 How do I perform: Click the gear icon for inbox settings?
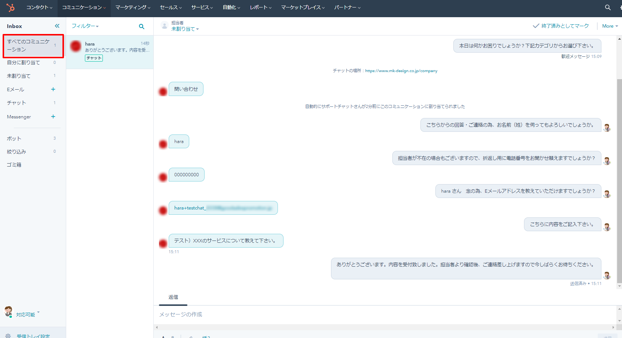click(8, 335)
